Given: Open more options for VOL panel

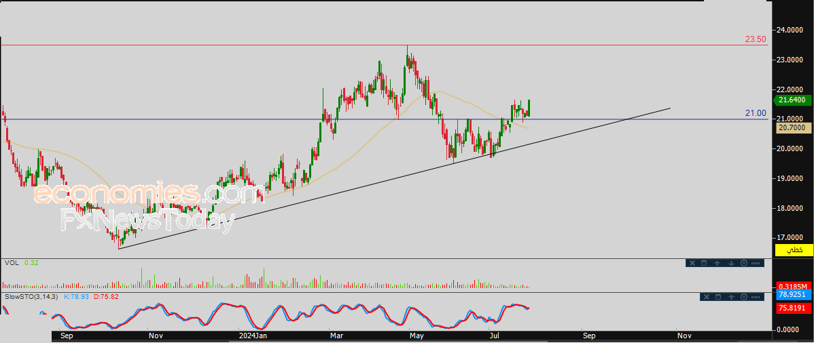Looking at the screenshot, I should tap(756, 263).
